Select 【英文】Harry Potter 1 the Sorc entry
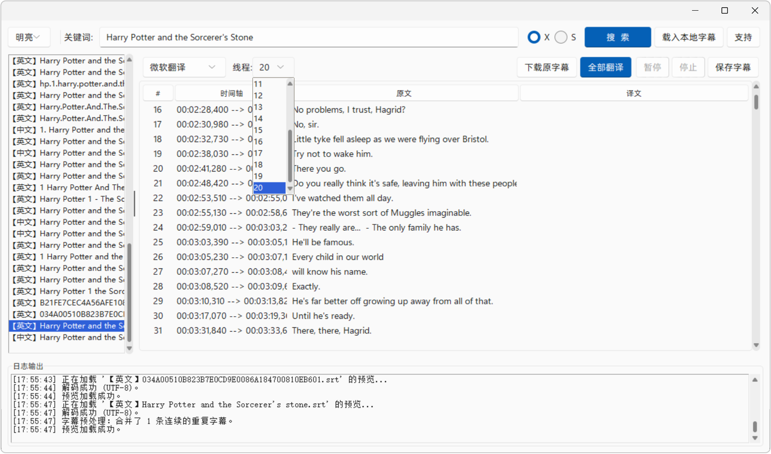 coord(67,291)
